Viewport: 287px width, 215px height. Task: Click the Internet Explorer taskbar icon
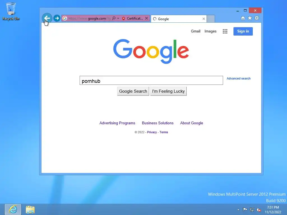point(13,209)
